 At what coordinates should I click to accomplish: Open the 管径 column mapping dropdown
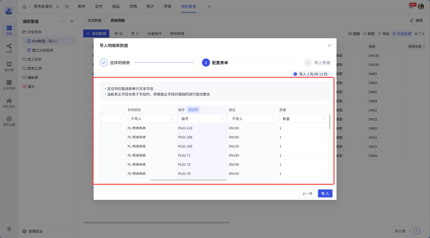click(252, 119)
